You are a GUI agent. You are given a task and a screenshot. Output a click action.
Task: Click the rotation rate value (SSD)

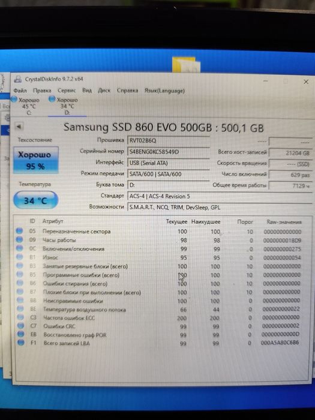290,164
